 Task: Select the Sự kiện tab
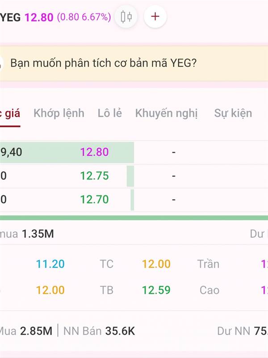point(233,113)
